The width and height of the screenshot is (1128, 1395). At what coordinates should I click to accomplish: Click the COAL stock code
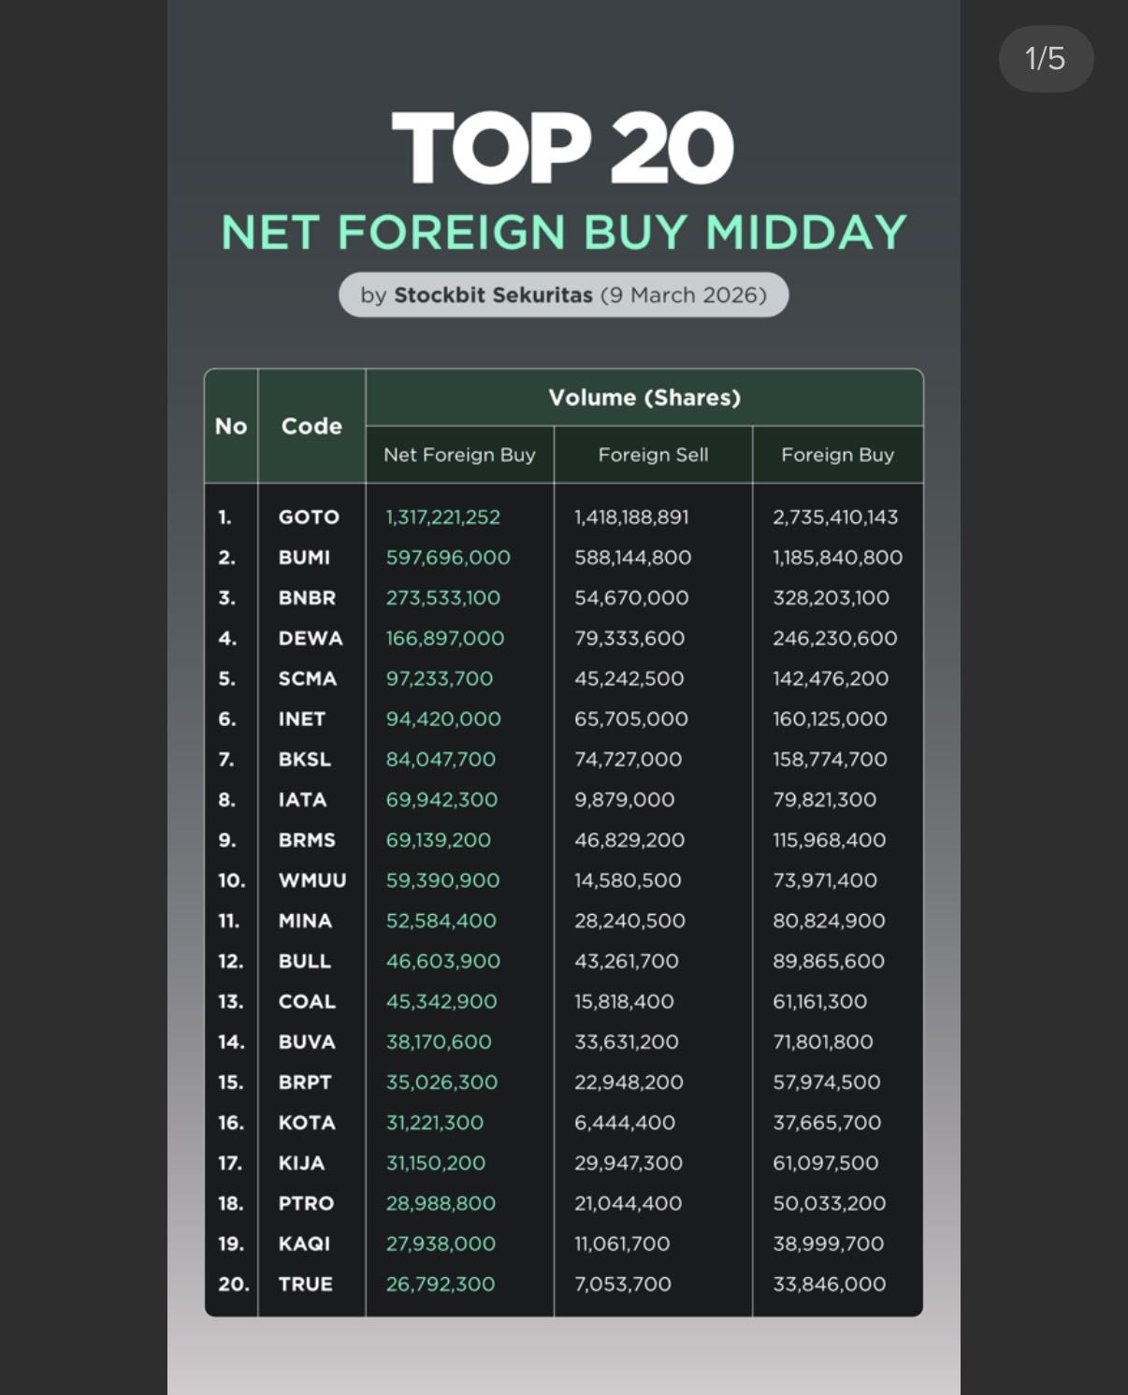tap(307, 1001)
